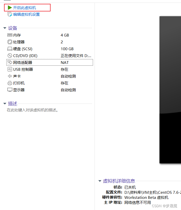Click the virtual machine black preview screen
This screenshot has width=181, height=210.
[170, 90]
